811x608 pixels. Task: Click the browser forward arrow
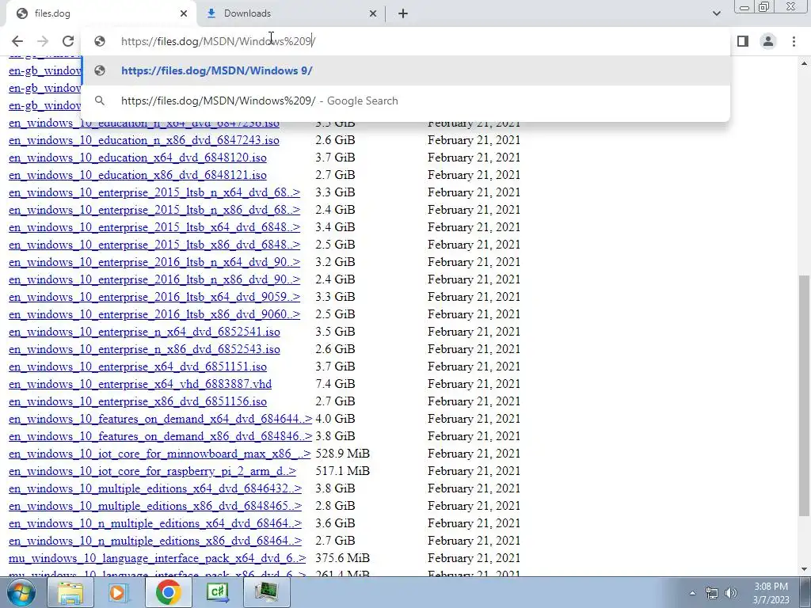[x=43, y=41]
